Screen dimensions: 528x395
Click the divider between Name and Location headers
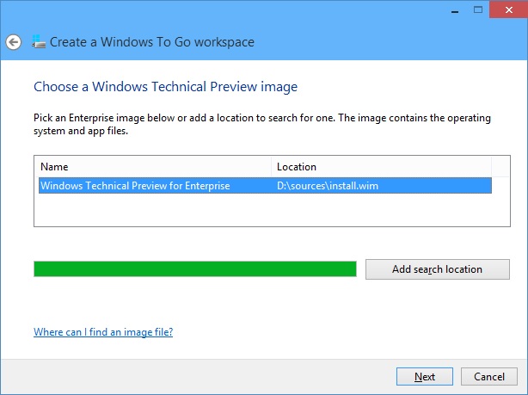pyautogui.click(x=272, y=167)
